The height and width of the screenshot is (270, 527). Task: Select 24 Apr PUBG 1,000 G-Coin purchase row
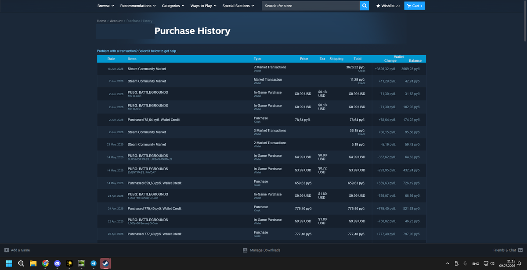point(261,195)
